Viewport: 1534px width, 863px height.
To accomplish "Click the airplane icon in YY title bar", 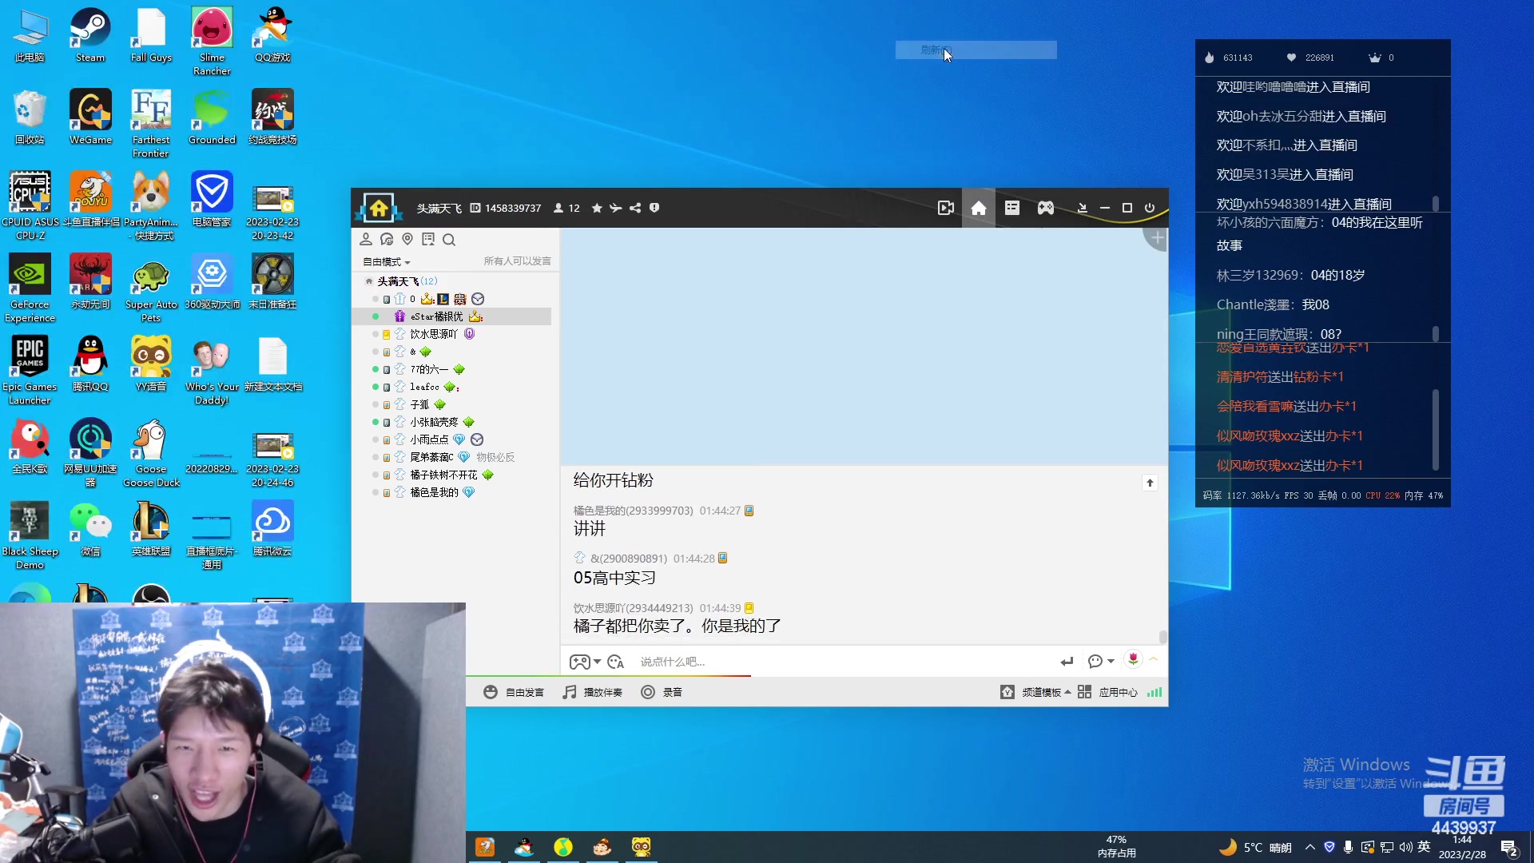I will [616, 208].
